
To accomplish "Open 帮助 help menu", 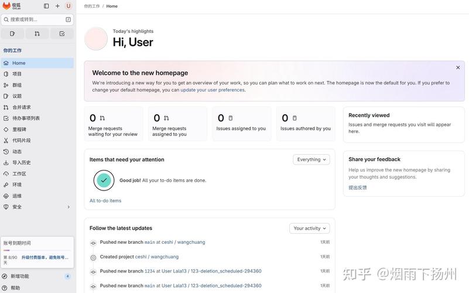I will click(x=37, y=288).
